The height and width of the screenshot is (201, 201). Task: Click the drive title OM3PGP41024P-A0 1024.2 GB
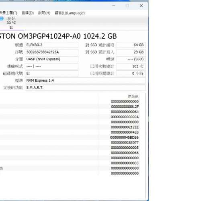(x=67, y=36)
